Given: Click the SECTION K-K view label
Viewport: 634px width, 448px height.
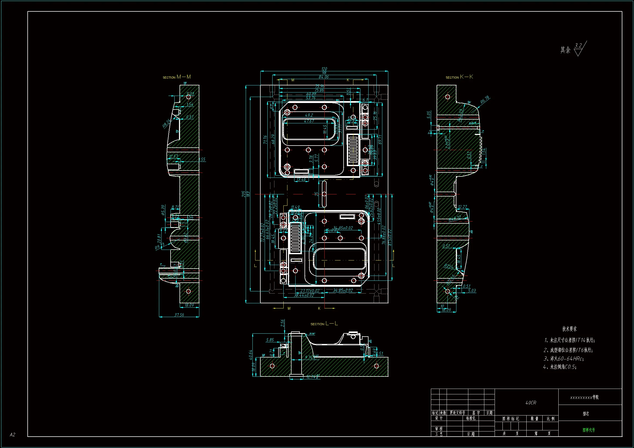Looking at the screenshot, I should pyautogui.click(x=459, y=77).
